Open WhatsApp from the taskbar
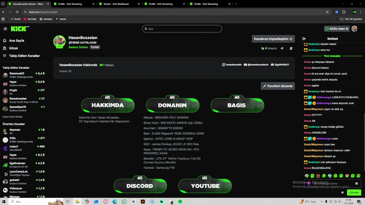Screen dimensions: 365x205 click(124, 202)
